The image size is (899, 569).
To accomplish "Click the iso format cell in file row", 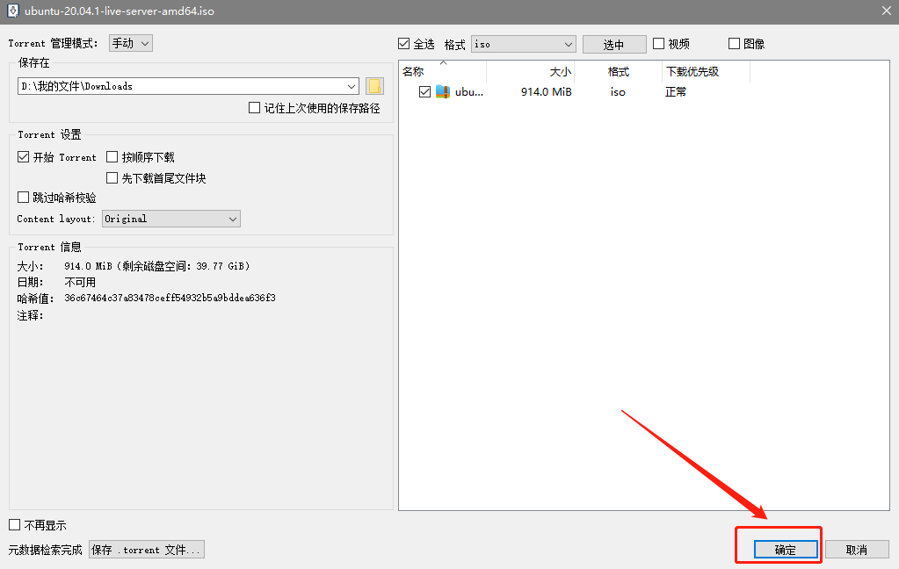I will [618, 91].
